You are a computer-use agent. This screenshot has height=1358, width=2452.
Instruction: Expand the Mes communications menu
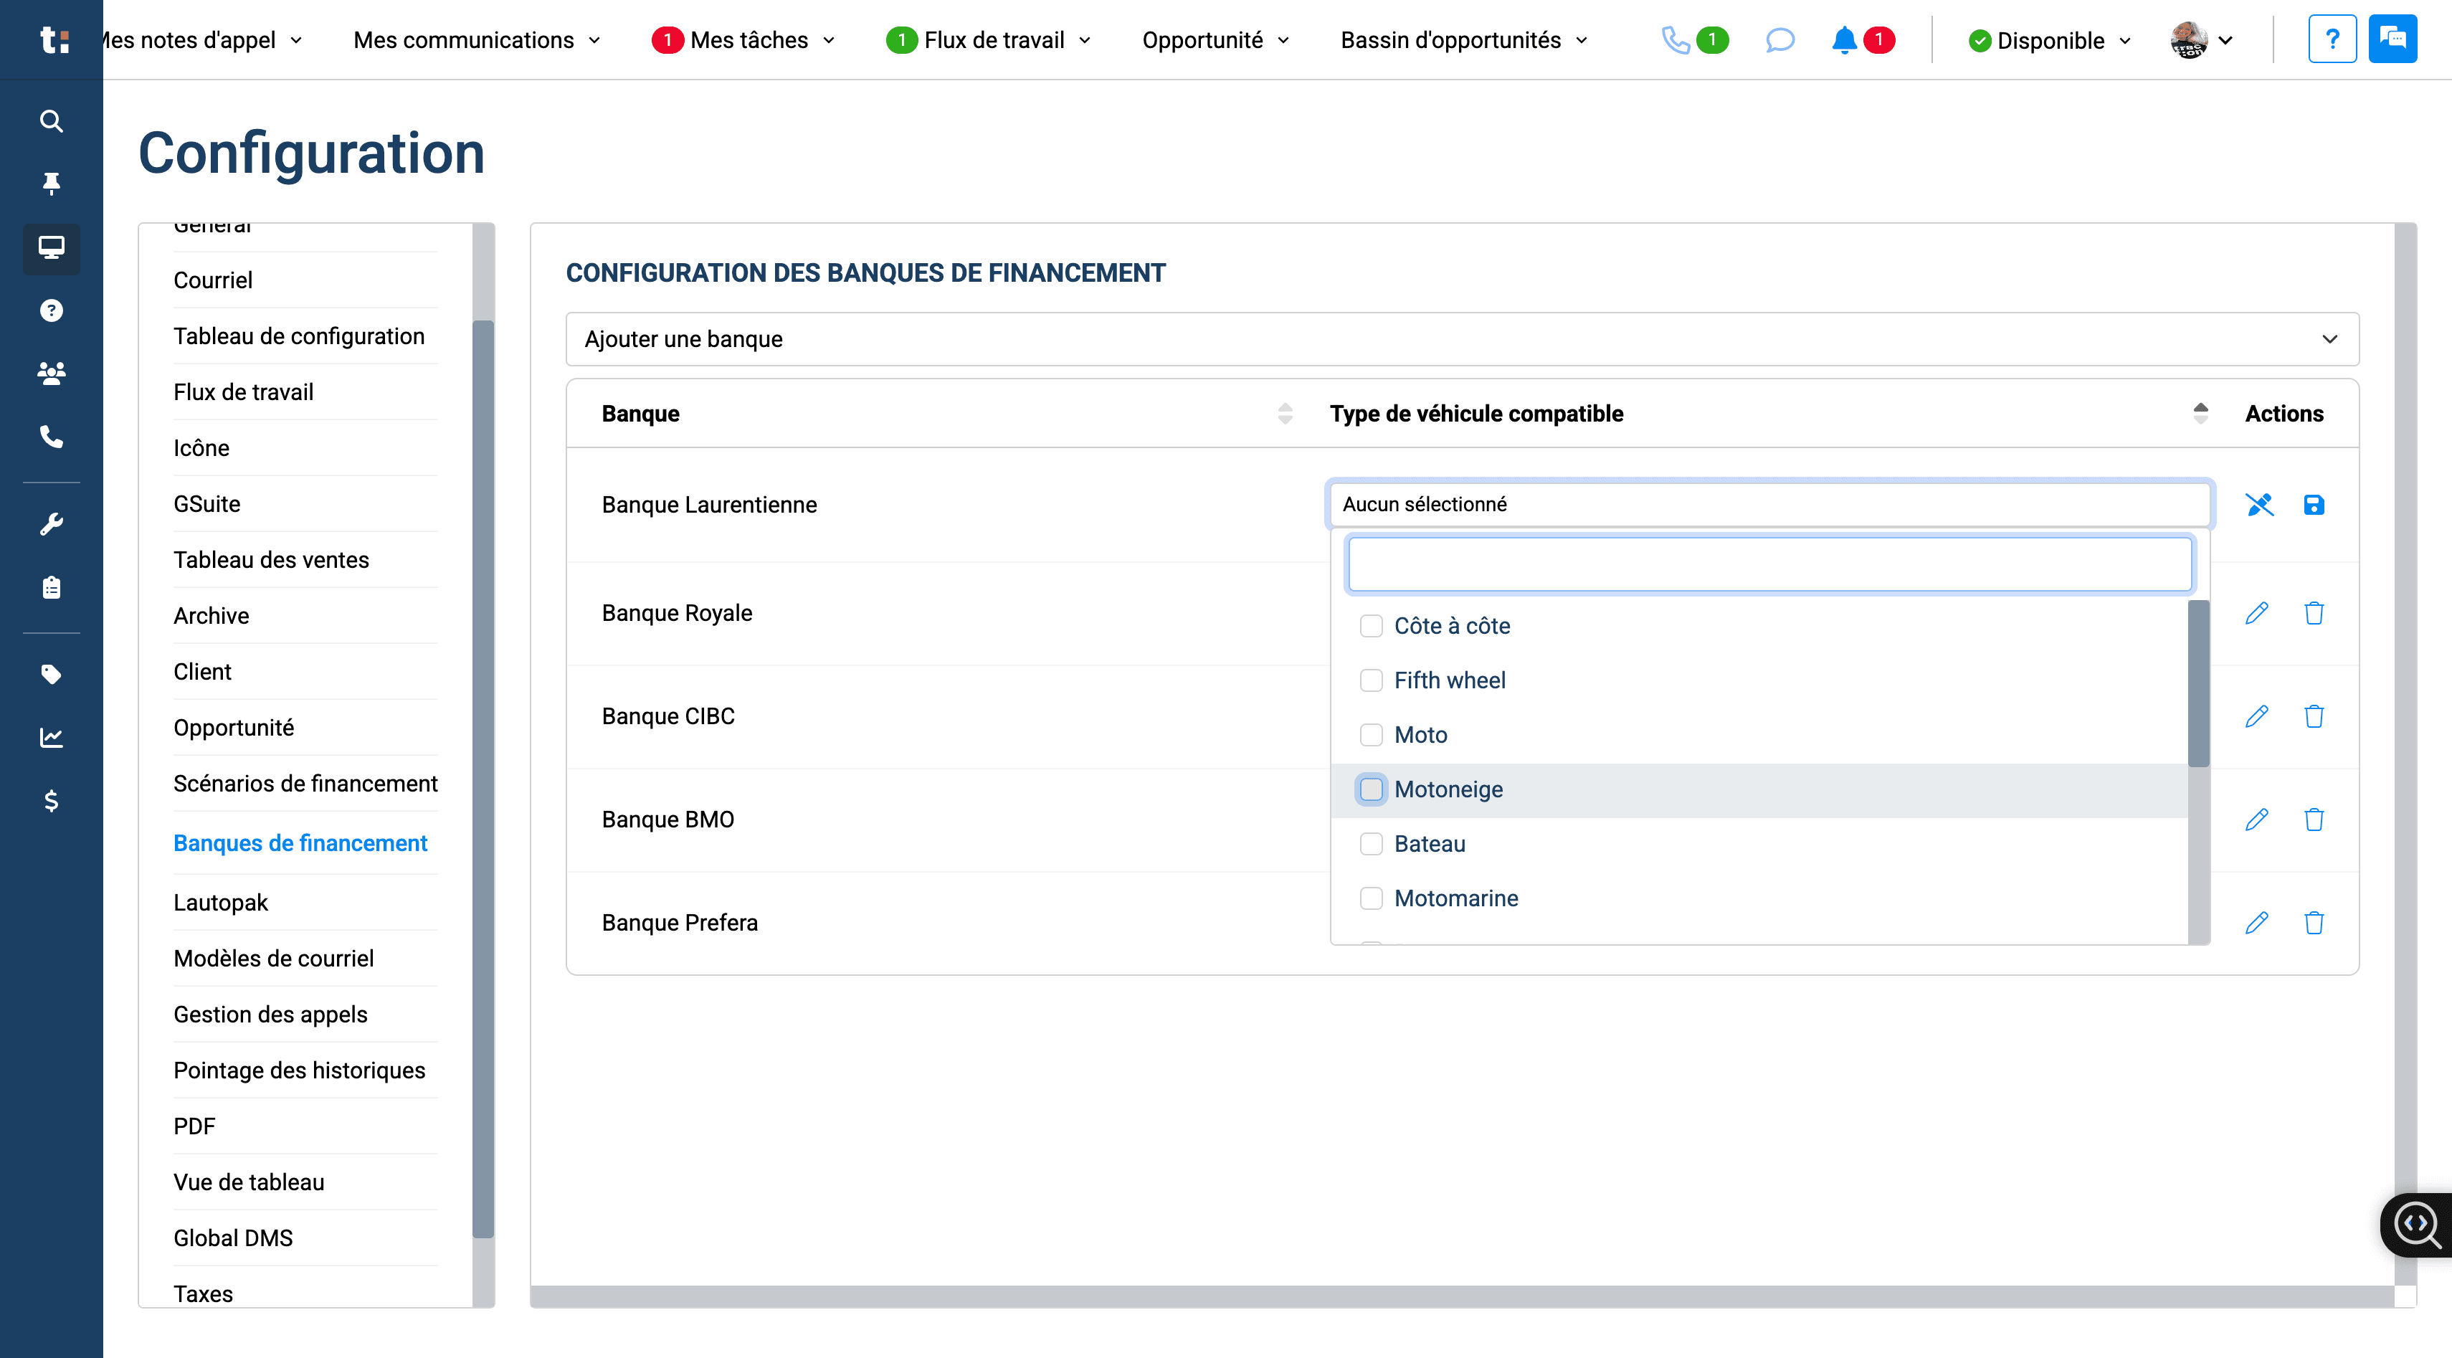pyautogui.click(x=477, y=40)
